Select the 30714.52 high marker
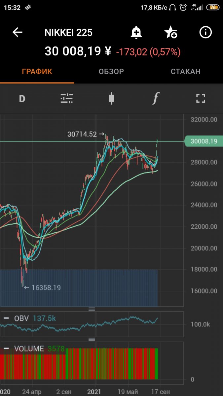Image resolution: width=223 pixels, height=396 pixels. click(x=86, y=134)
